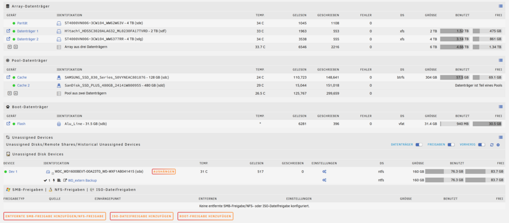Open the Datenträger 1 link

(x=27, y=31)
